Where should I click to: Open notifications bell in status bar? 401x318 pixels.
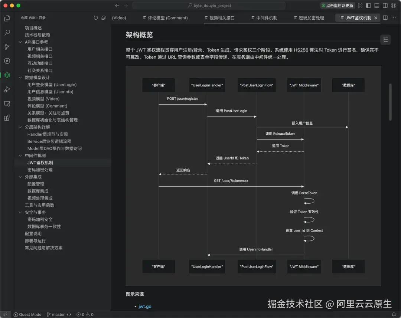(394, 314)
